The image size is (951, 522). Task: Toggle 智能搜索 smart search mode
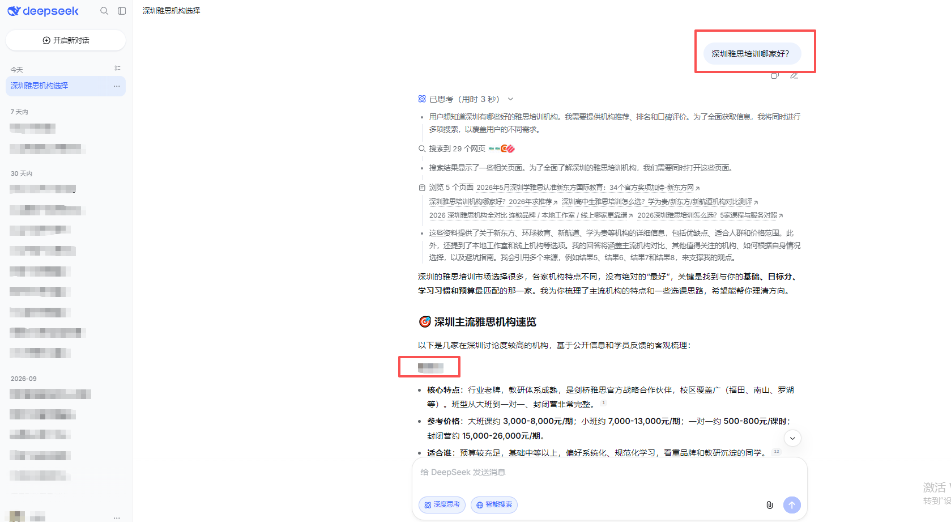pyautogui.click(x=494, y=504)
